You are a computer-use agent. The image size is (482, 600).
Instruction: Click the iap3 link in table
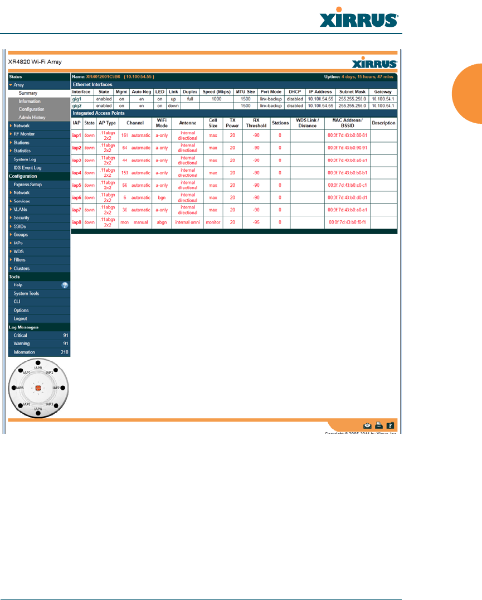77,161
